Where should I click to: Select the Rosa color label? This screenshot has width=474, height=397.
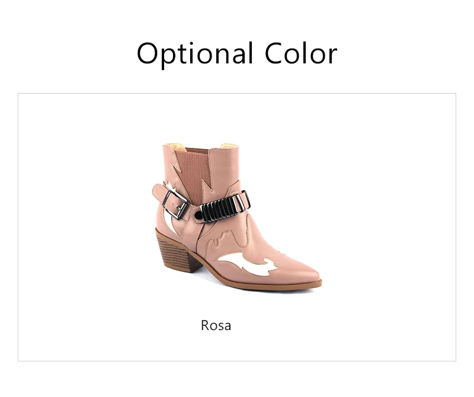(216, 326)
